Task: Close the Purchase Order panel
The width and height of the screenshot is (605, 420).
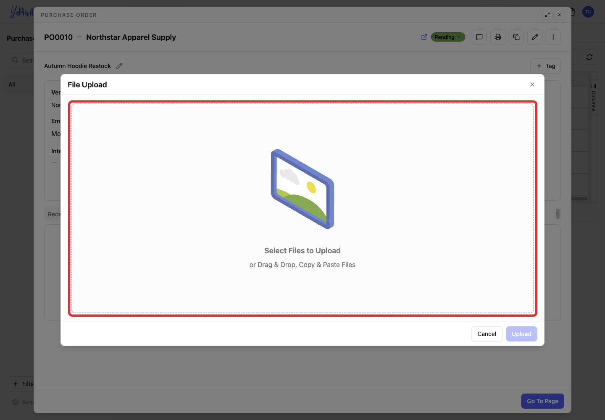Action: [x=559, y=15]
